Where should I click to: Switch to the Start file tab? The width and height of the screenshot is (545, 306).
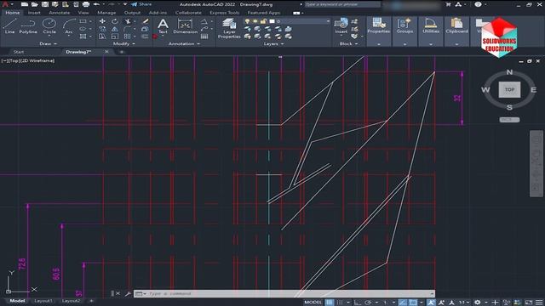click(19, 52)
